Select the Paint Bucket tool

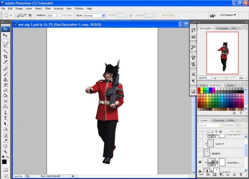5,95
